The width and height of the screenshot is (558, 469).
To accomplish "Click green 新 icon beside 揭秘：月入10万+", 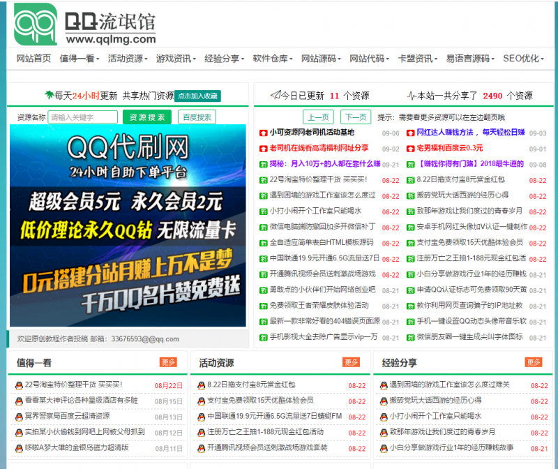I will coord(264,165).
